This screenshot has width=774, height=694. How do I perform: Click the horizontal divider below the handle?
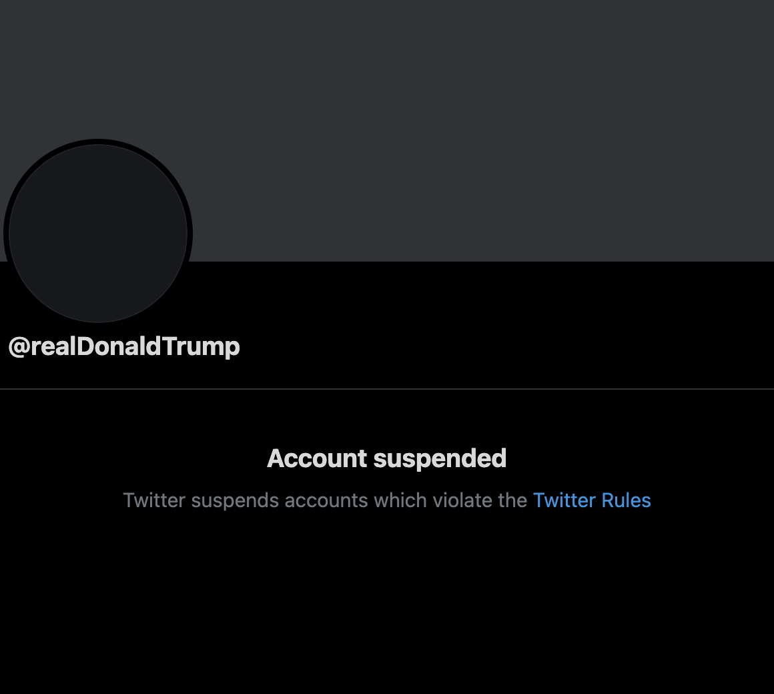387,388
